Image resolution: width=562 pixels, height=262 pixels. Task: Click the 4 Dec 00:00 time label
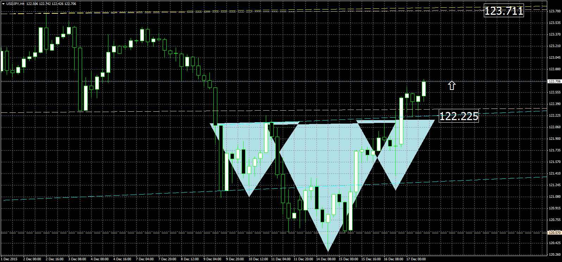[100, 259]
